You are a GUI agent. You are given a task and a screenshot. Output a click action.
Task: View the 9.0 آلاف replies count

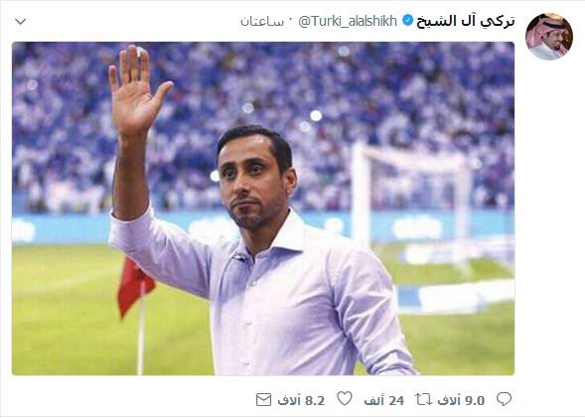[x=461, y=400]
